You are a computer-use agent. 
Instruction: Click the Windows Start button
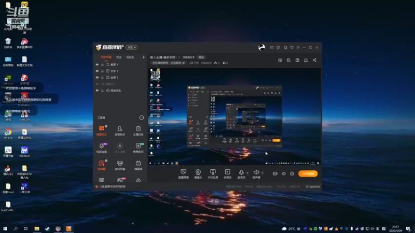click(x=5, y=228)
